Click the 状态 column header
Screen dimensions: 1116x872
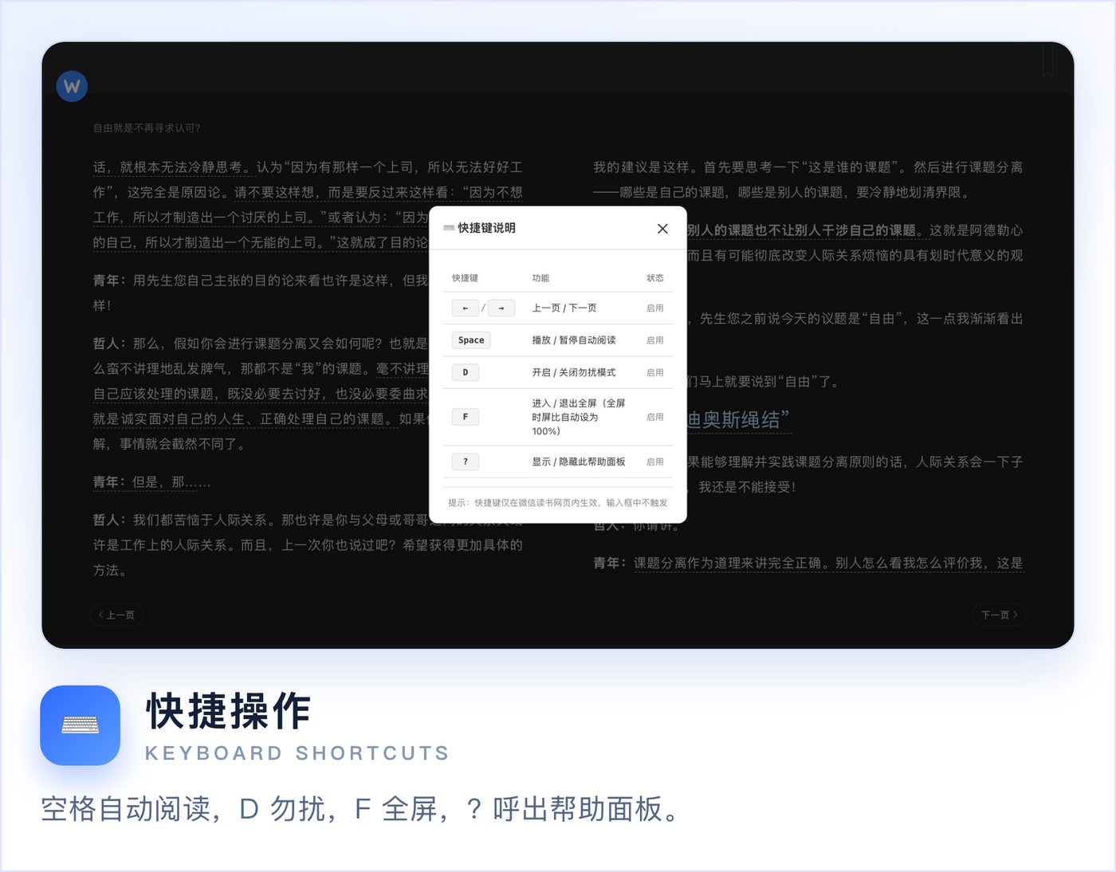(x=655, y=278)
